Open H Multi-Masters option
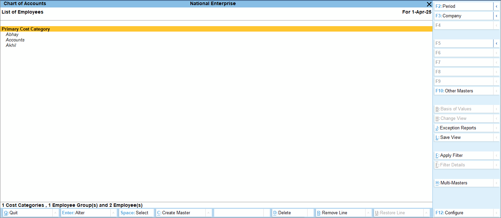 tap(463, 183)
